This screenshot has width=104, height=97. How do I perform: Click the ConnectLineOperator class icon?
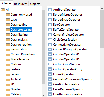tap(50, 44)
